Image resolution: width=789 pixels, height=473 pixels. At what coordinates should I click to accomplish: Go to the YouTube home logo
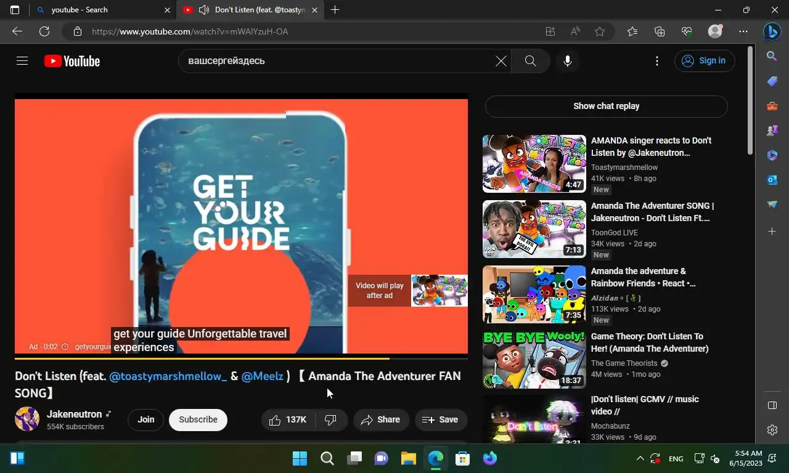click(72, 61)
